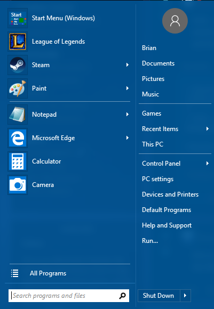The height and width of the screenshot is (309, 214).
Task: Open the Steam icon
Action: [x=18, y=65]
